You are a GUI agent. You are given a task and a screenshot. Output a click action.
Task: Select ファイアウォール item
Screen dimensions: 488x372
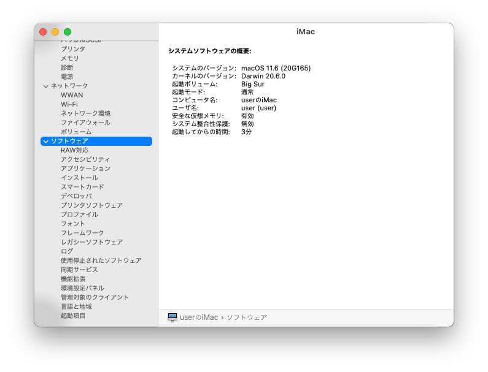(85, 123)
